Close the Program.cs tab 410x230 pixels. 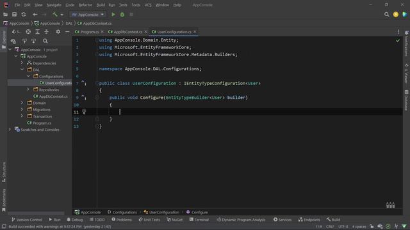tap(102, 32)
